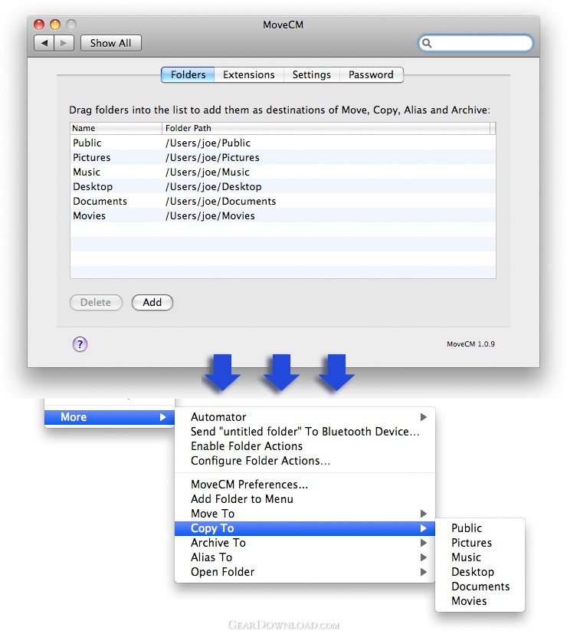Go back with the left arrow button

44,43
